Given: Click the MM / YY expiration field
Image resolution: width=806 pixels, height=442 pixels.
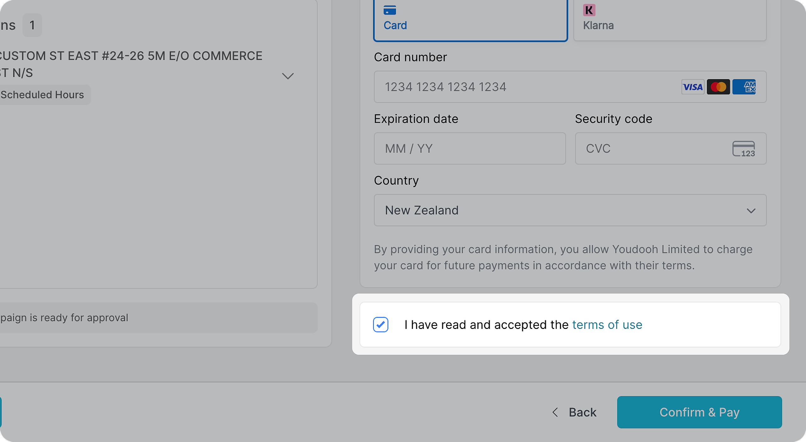Looking at the screenshot, I should [470, 149].
